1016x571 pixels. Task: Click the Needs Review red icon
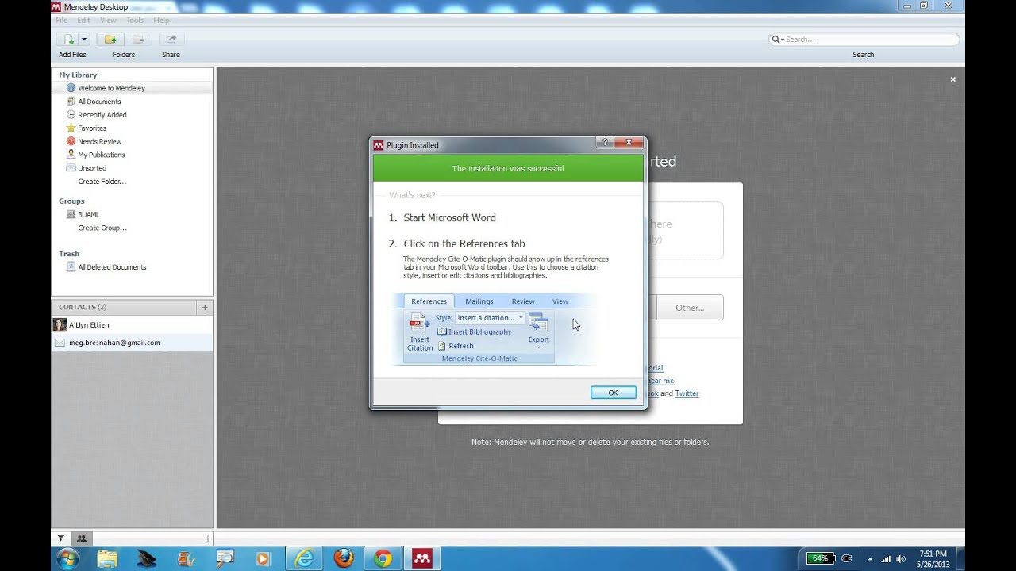click(x=71, y=141)
